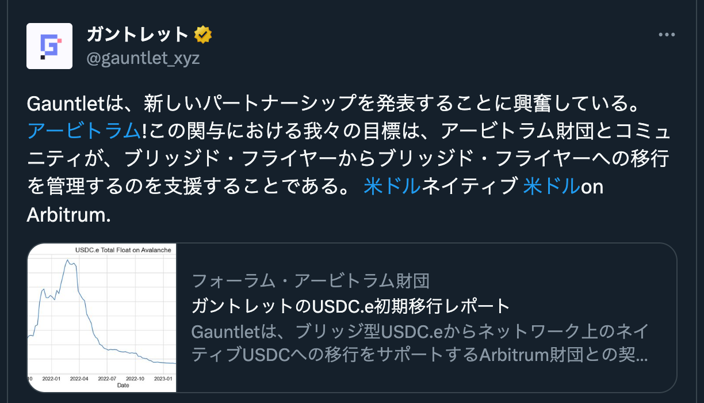Click the 2023-01 tick on the chart axis

pos(164,379)
